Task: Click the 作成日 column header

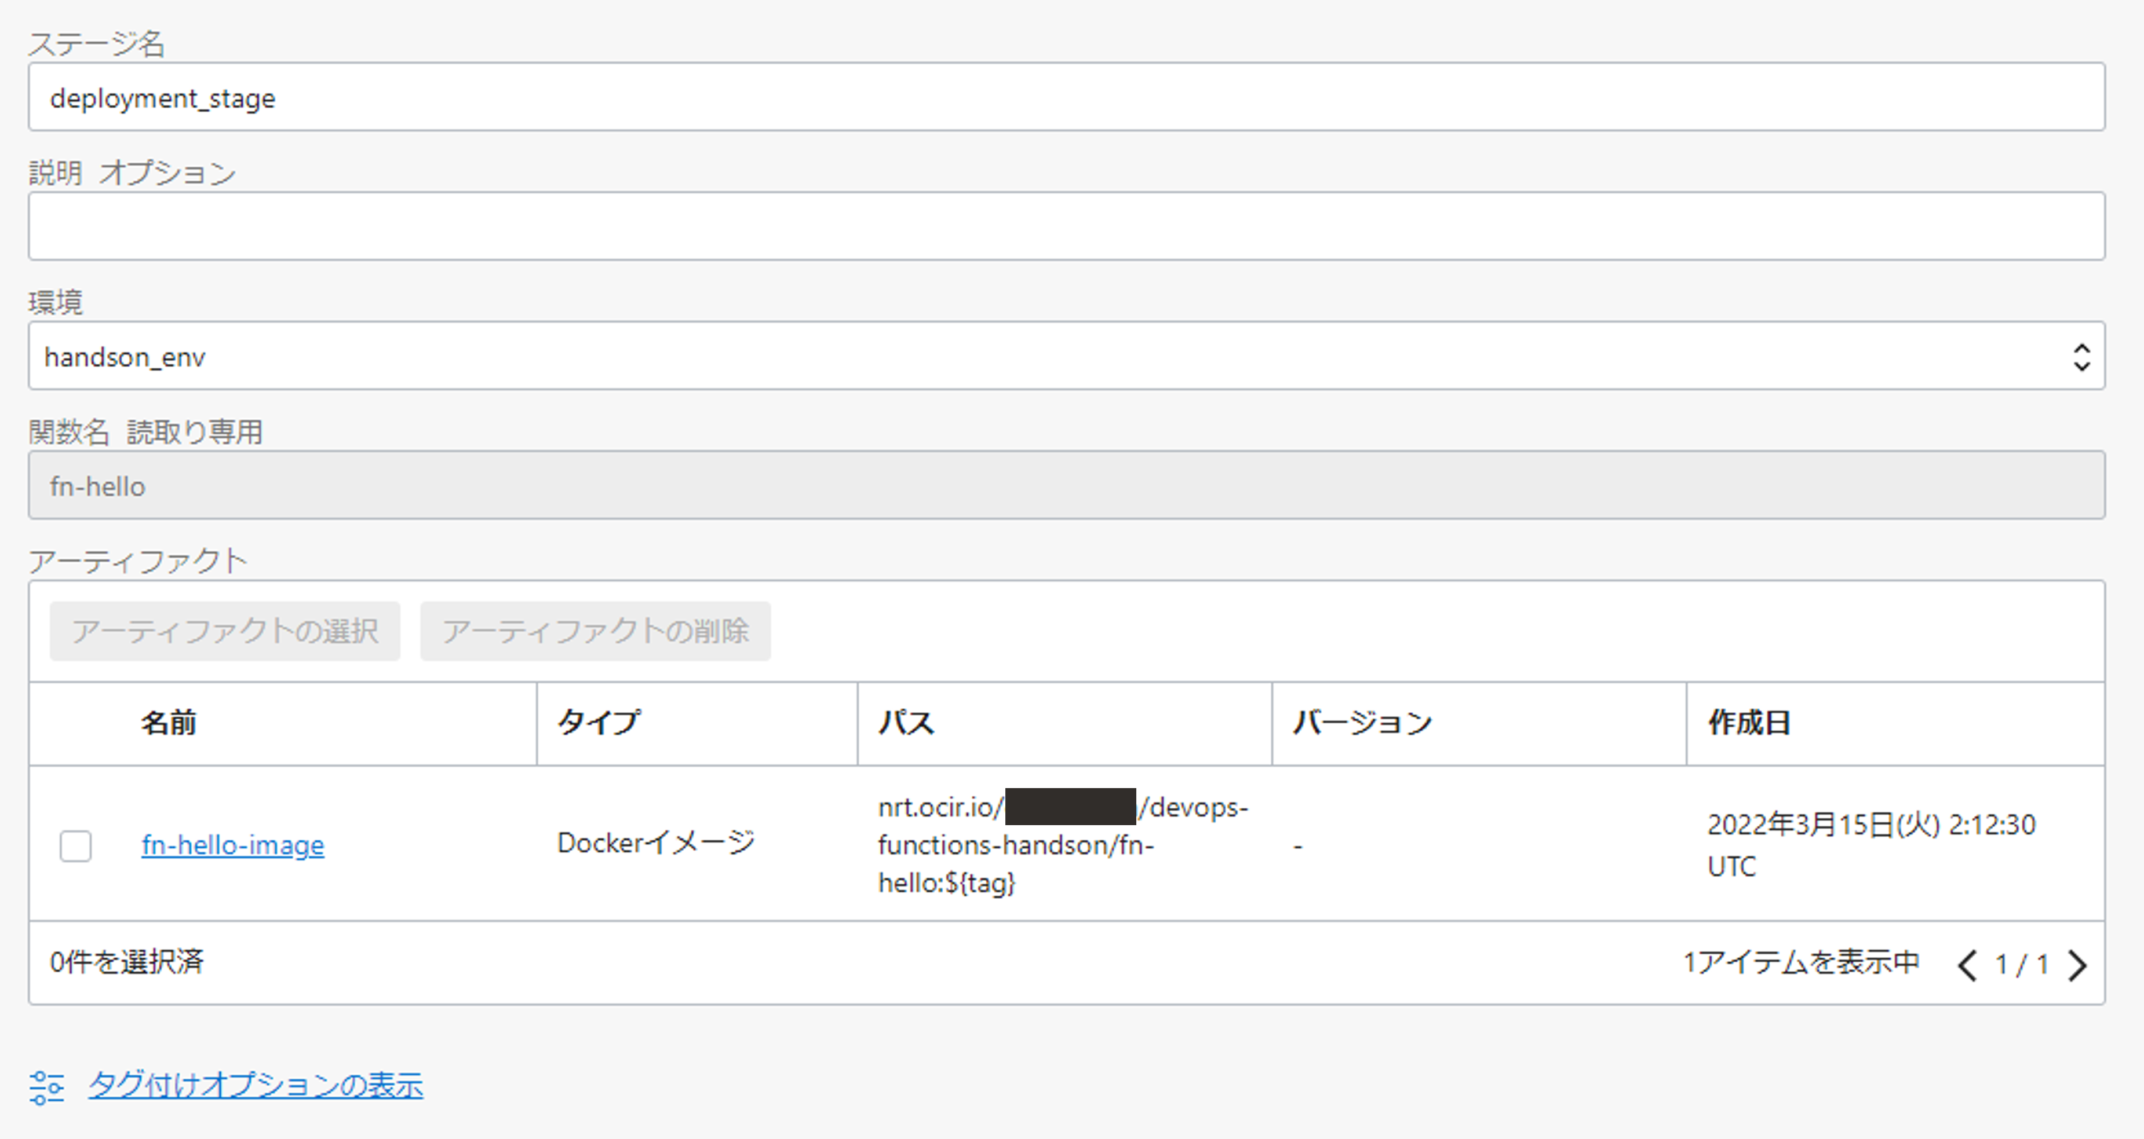Action: [x=1749, y=722]
